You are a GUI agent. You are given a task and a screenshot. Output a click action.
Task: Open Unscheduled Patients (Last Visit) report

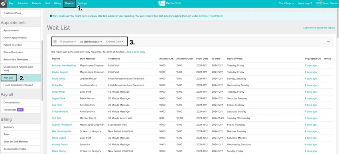pos(20,68)
